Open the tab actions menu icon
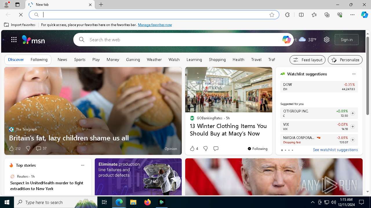Viewport: 371px width, 208px height. coord(17,5)
